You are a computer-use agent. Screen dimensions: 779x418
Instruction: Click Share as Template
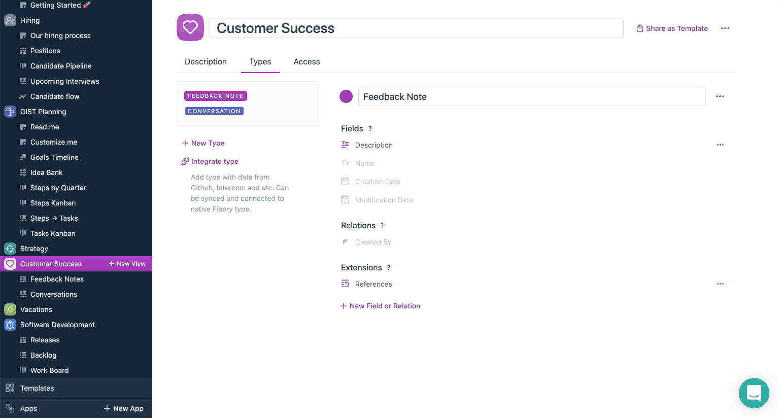point(672,28)
